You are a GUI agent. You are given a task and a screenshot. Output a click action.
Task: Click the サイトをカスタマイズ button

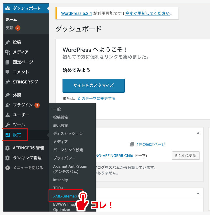click(x=93, y=86)
